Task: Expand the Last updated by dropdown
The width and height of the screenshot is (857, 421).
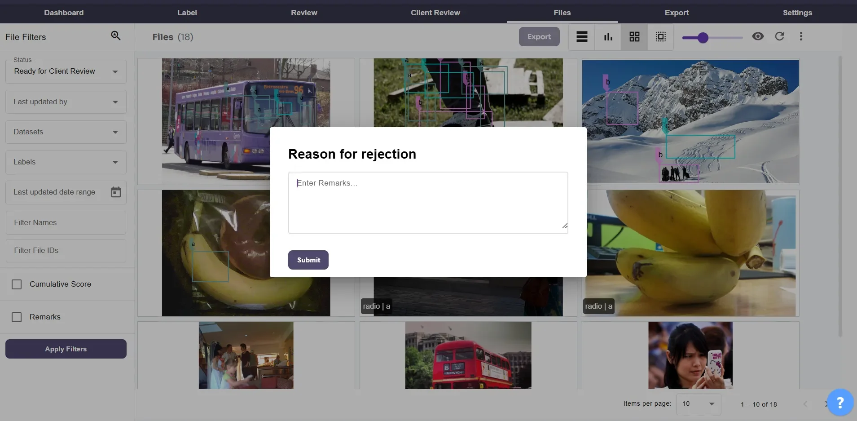Action: coord(66,102)
